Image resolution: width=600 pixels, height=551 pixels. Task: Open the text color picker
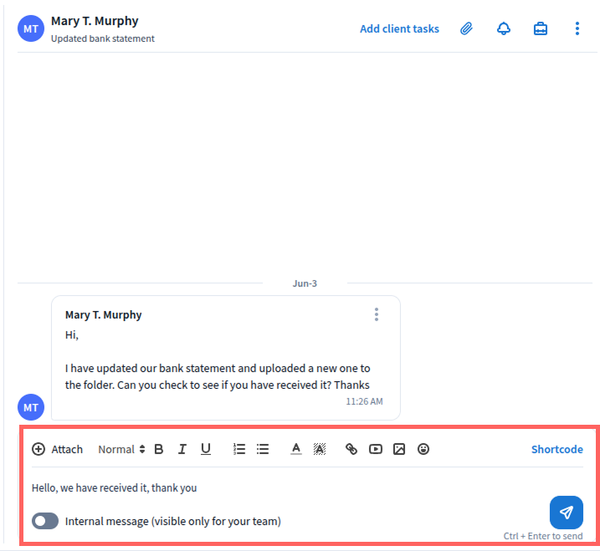pyautogui.click(x=295, y=449)
